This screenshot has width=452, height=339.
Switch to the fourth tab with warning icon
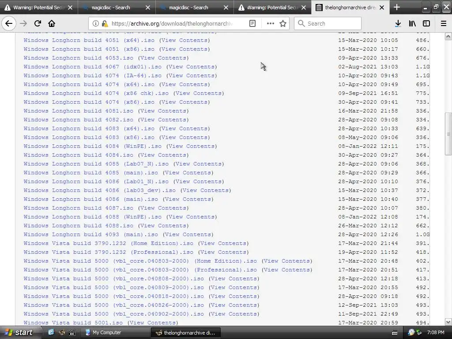click(268, 8)
